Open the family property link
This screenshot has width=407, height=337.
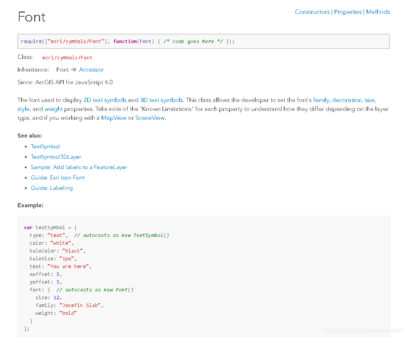(x=321, y=100)
